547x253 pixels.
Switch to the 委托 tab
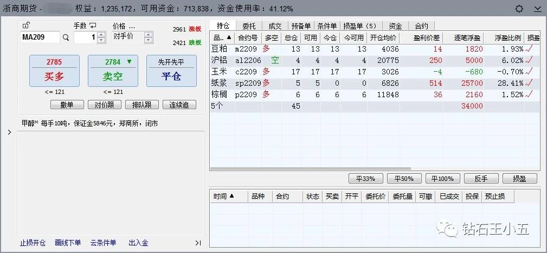coord(249,26)
